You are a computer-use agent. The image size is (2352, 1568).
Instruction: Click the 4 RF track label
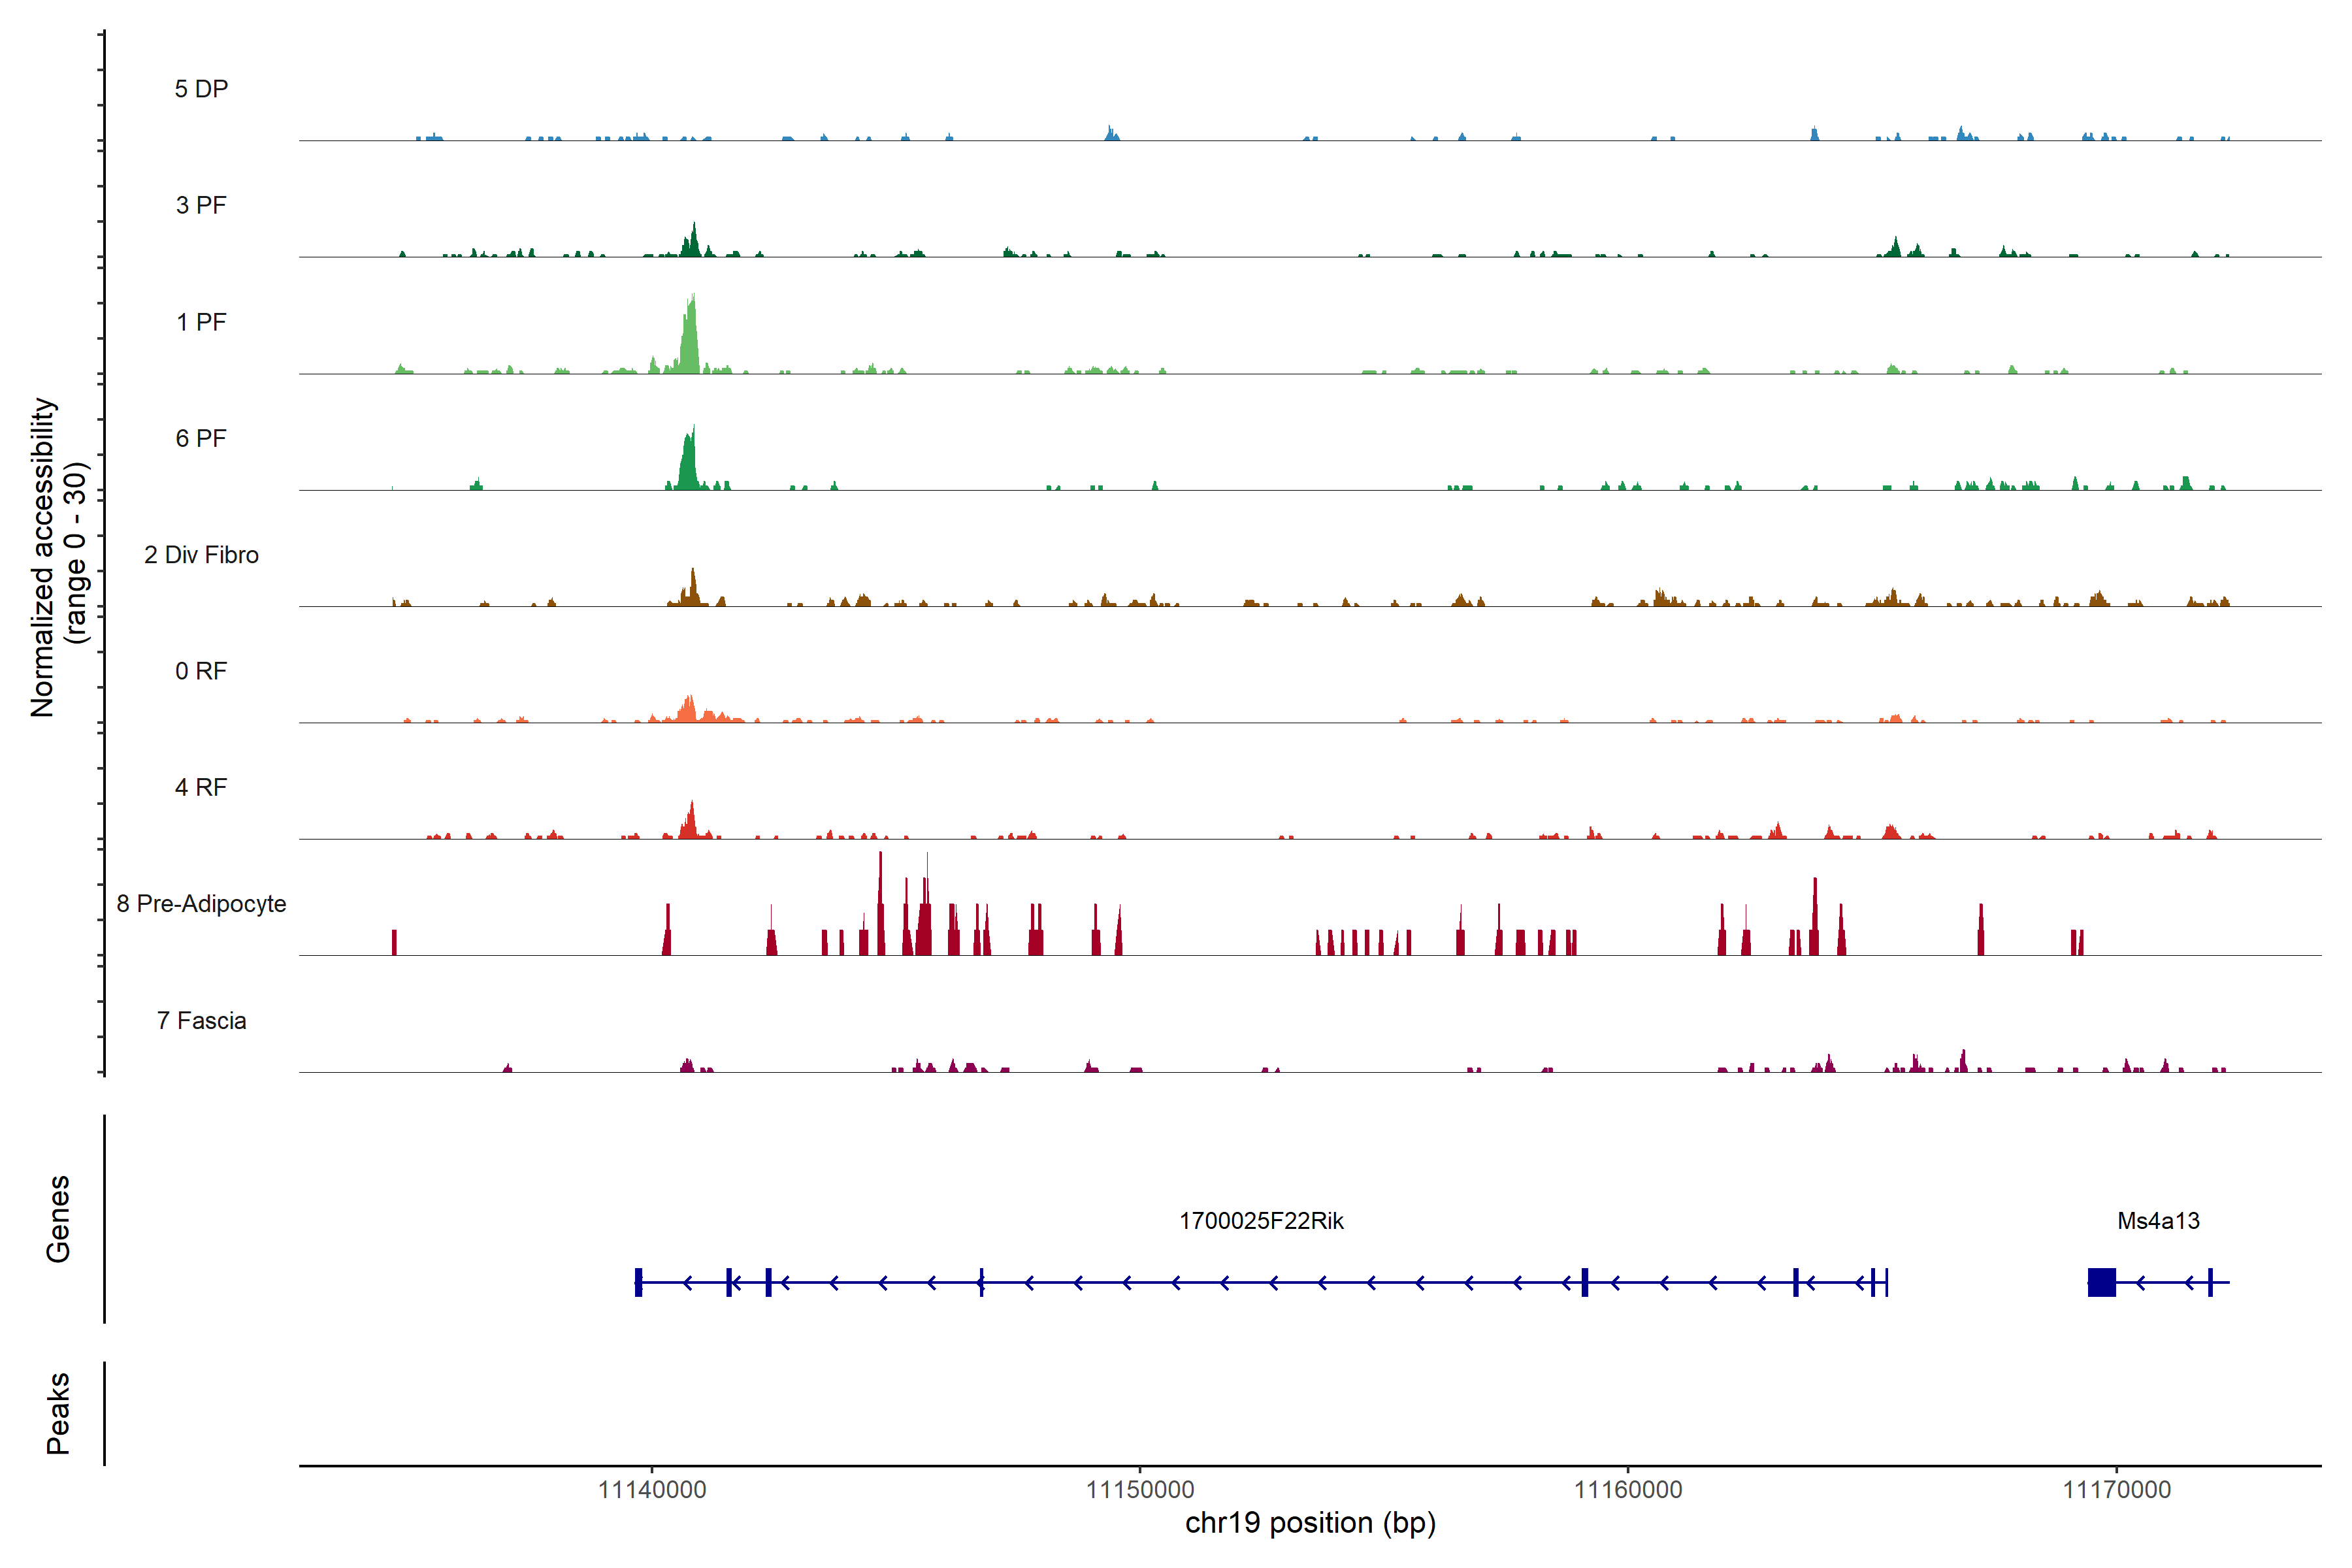pos(201,788)
